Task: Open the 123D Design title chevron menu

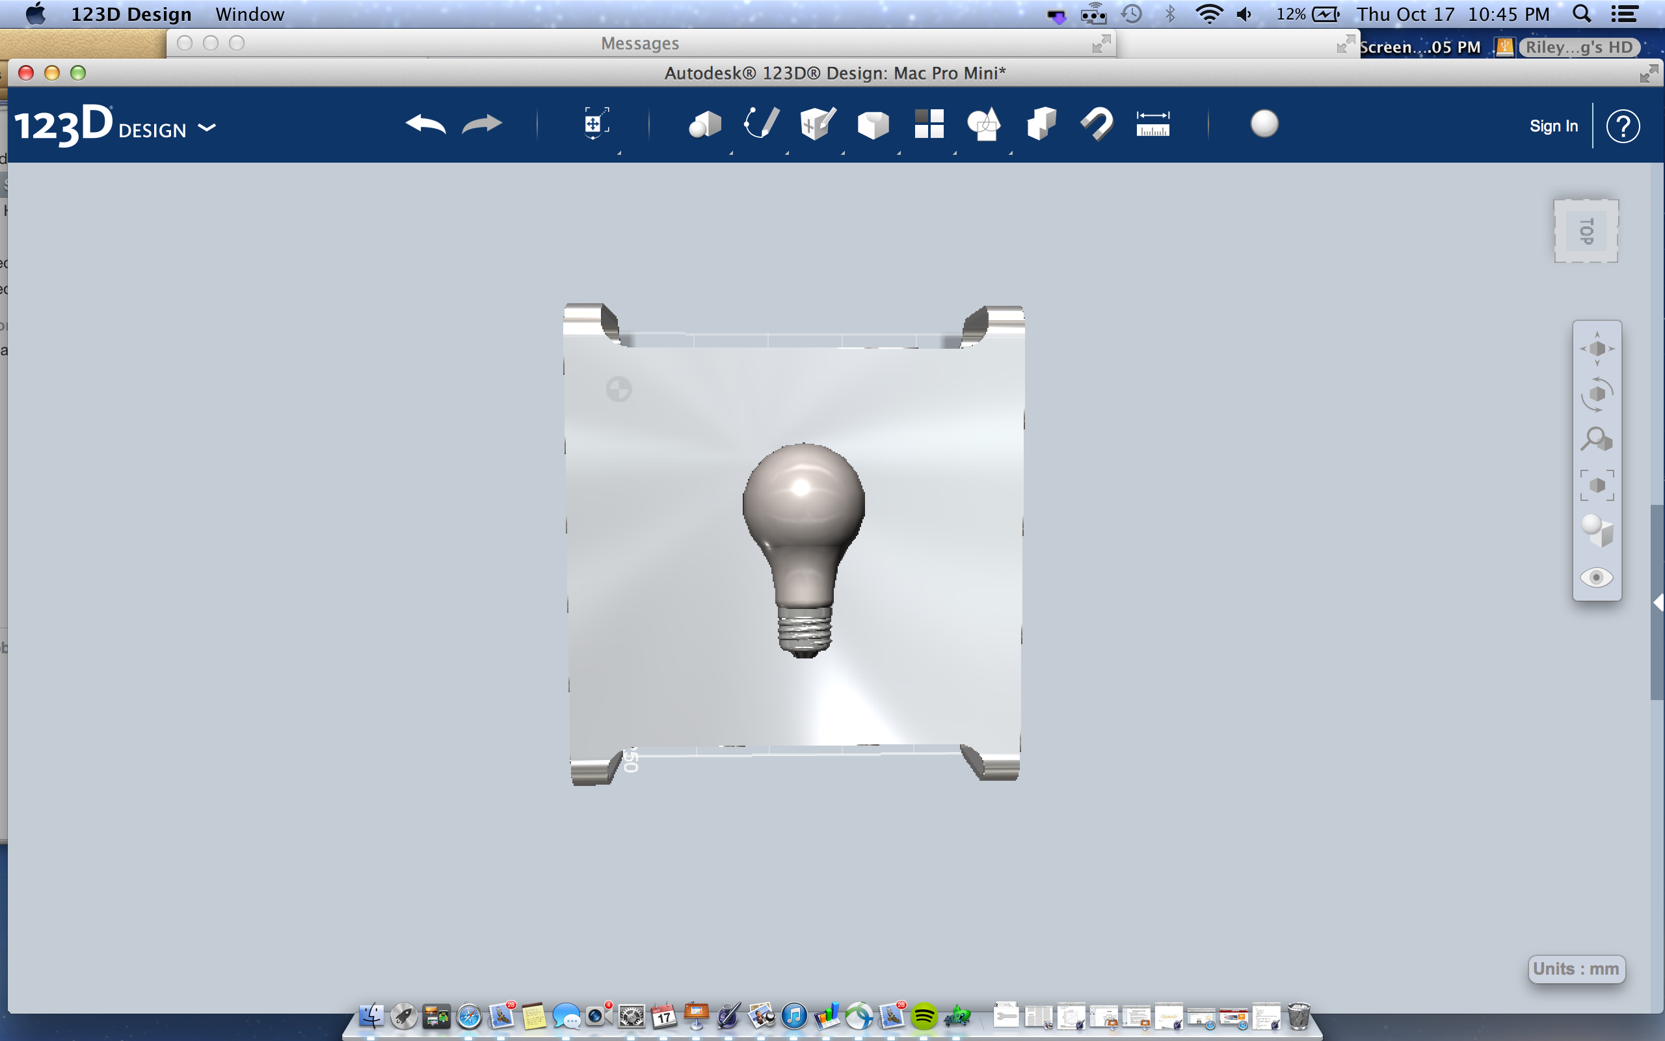Action: click(207, 128)
